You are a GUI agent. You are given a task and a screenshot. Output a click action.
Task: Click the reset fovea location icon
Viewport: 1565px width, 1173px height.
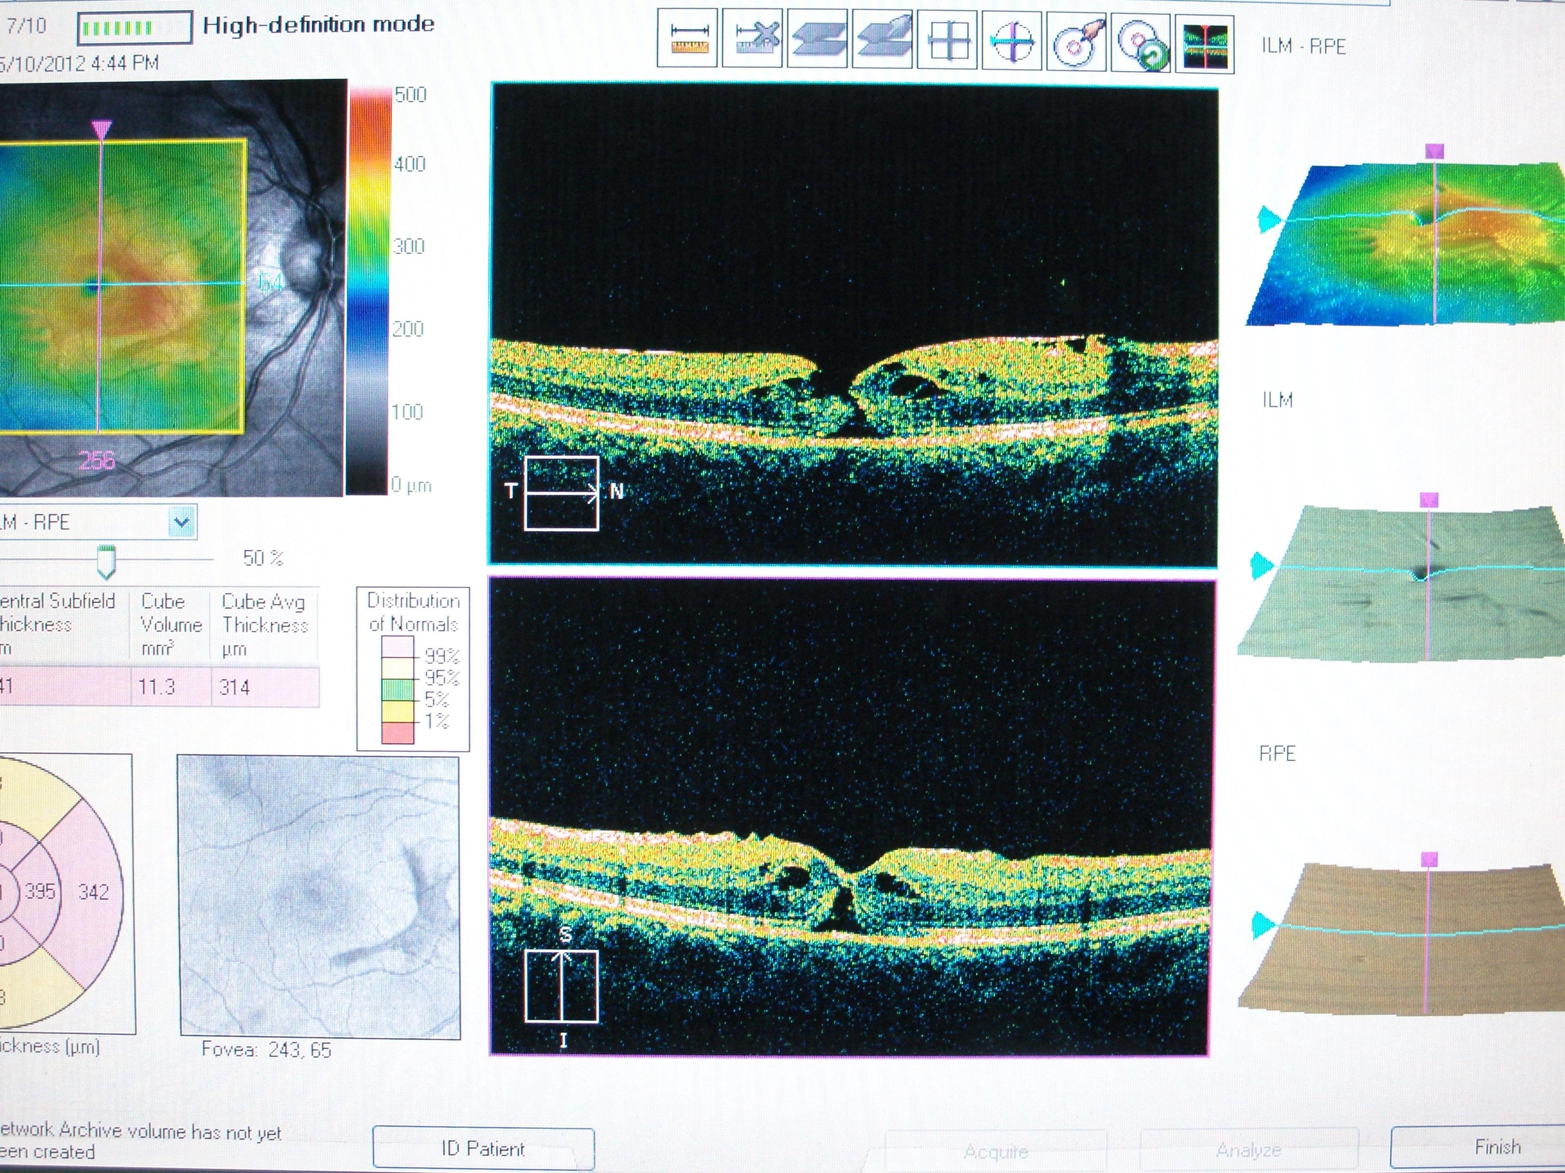[x=1141, y=42]
